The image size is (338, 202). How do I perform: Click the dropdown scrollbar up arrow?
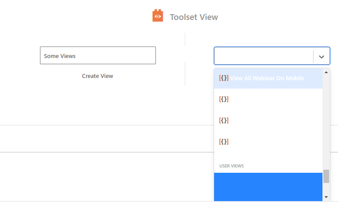click(x=326, y=72)
